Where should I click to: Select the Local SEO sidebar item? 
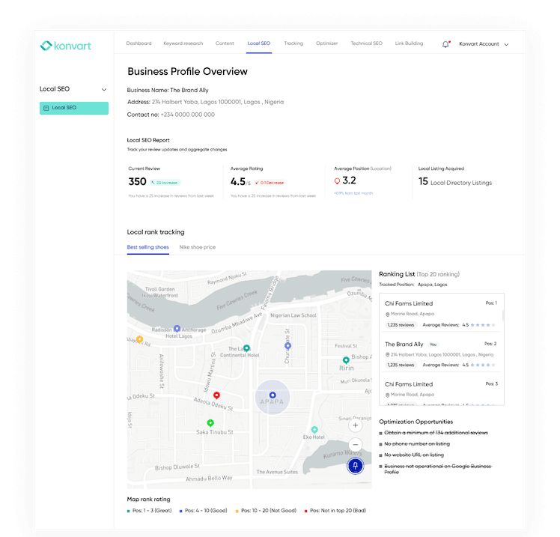(74, 108)
